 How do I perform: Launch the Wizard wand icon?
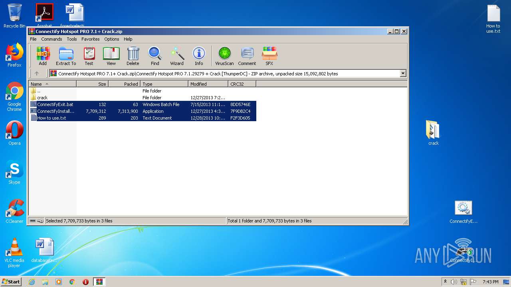tap(177, 56)
